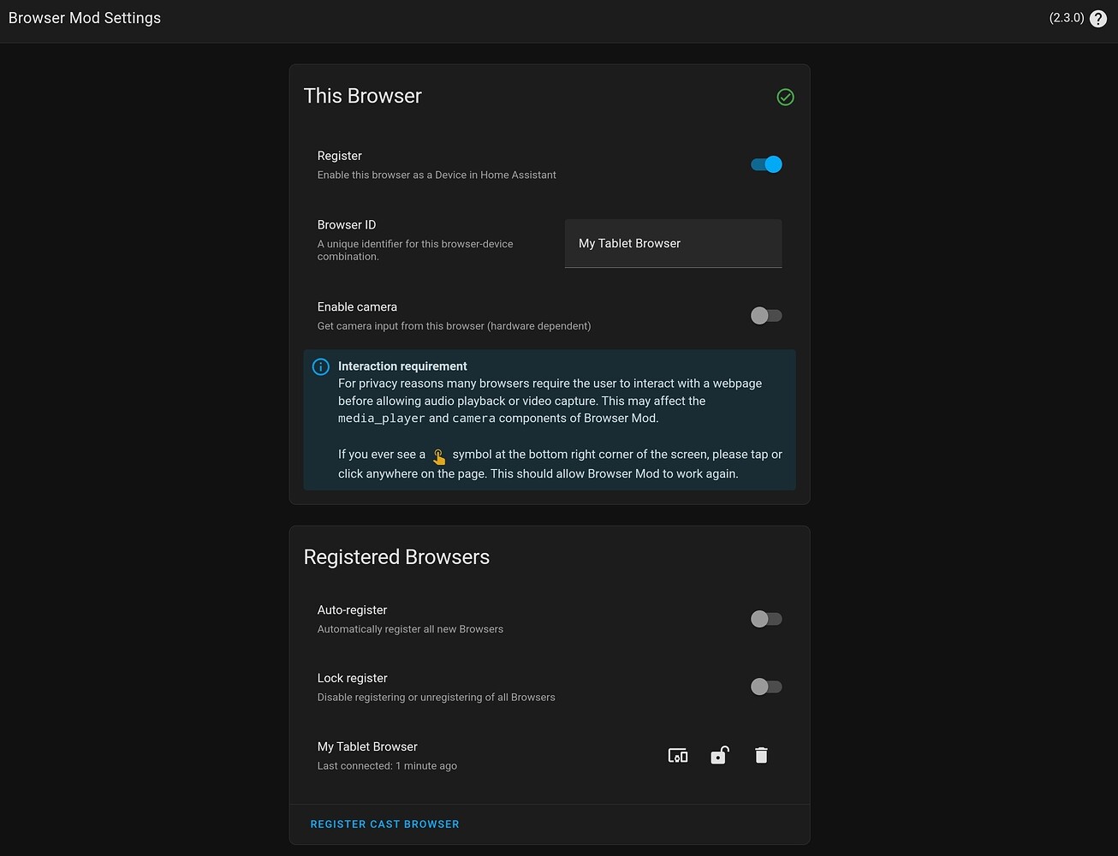The height and width of the screenshot is (856, 1118).
Task: Disable the Register toggle for this browser
Action: click(x=765, y=163)
